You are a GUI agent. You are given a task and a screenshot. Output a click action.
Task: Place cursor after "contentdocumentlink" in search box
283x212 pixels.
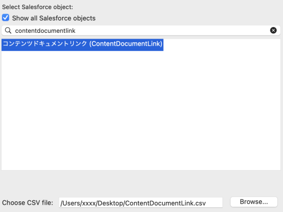[x=76, y=31]
